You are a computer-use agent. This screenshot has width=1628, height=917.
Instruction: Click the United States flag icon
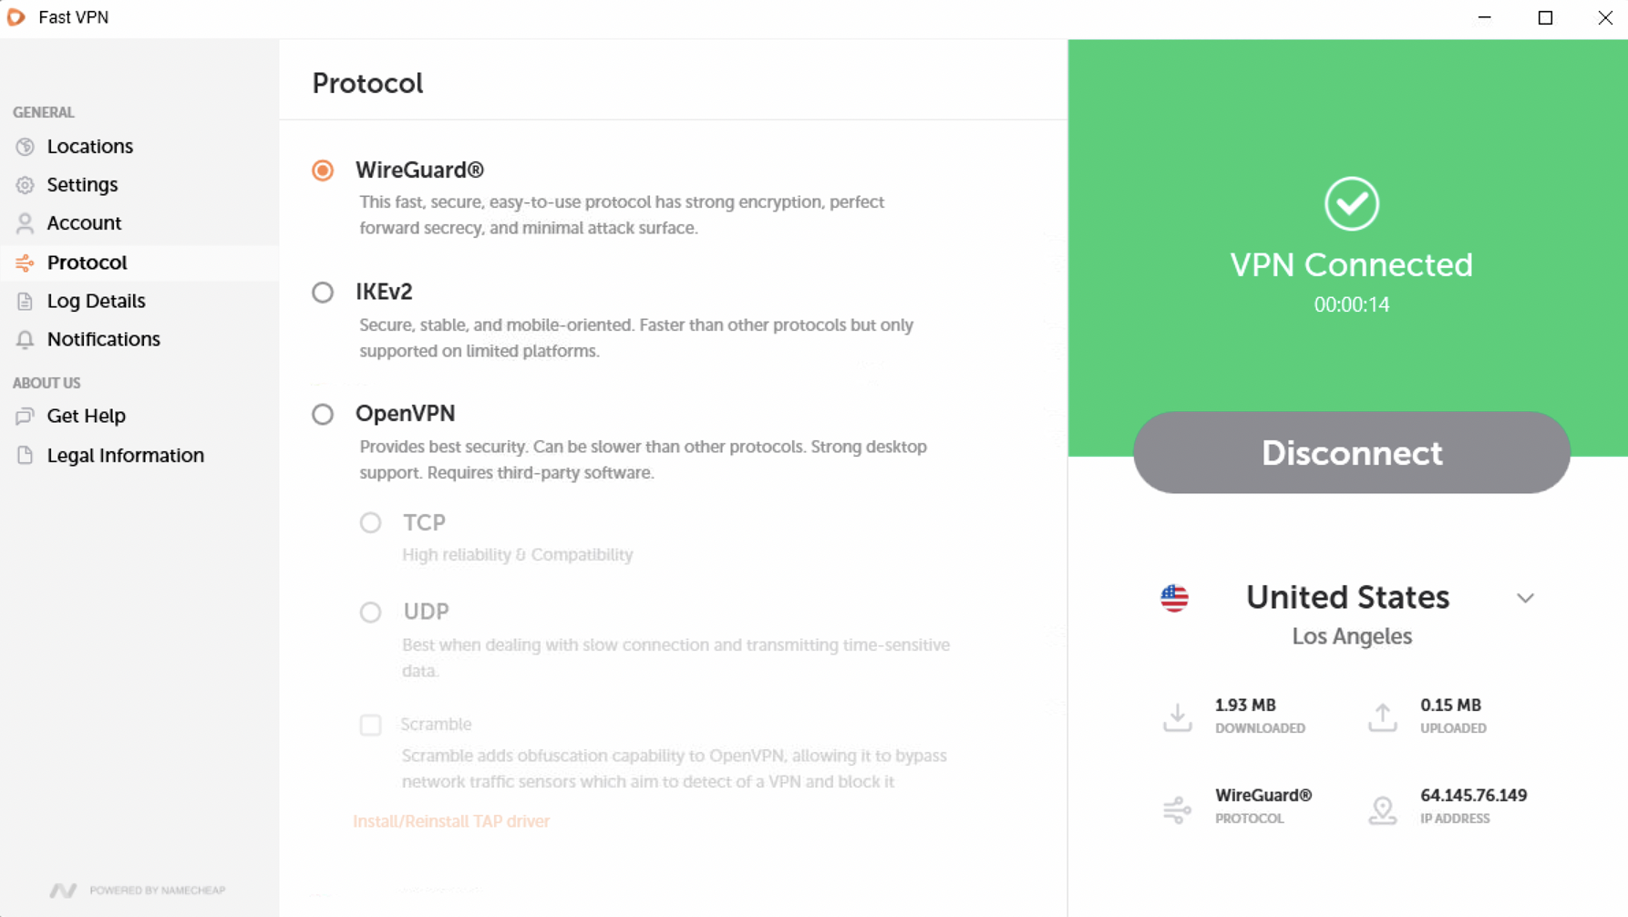(1174, 598)
